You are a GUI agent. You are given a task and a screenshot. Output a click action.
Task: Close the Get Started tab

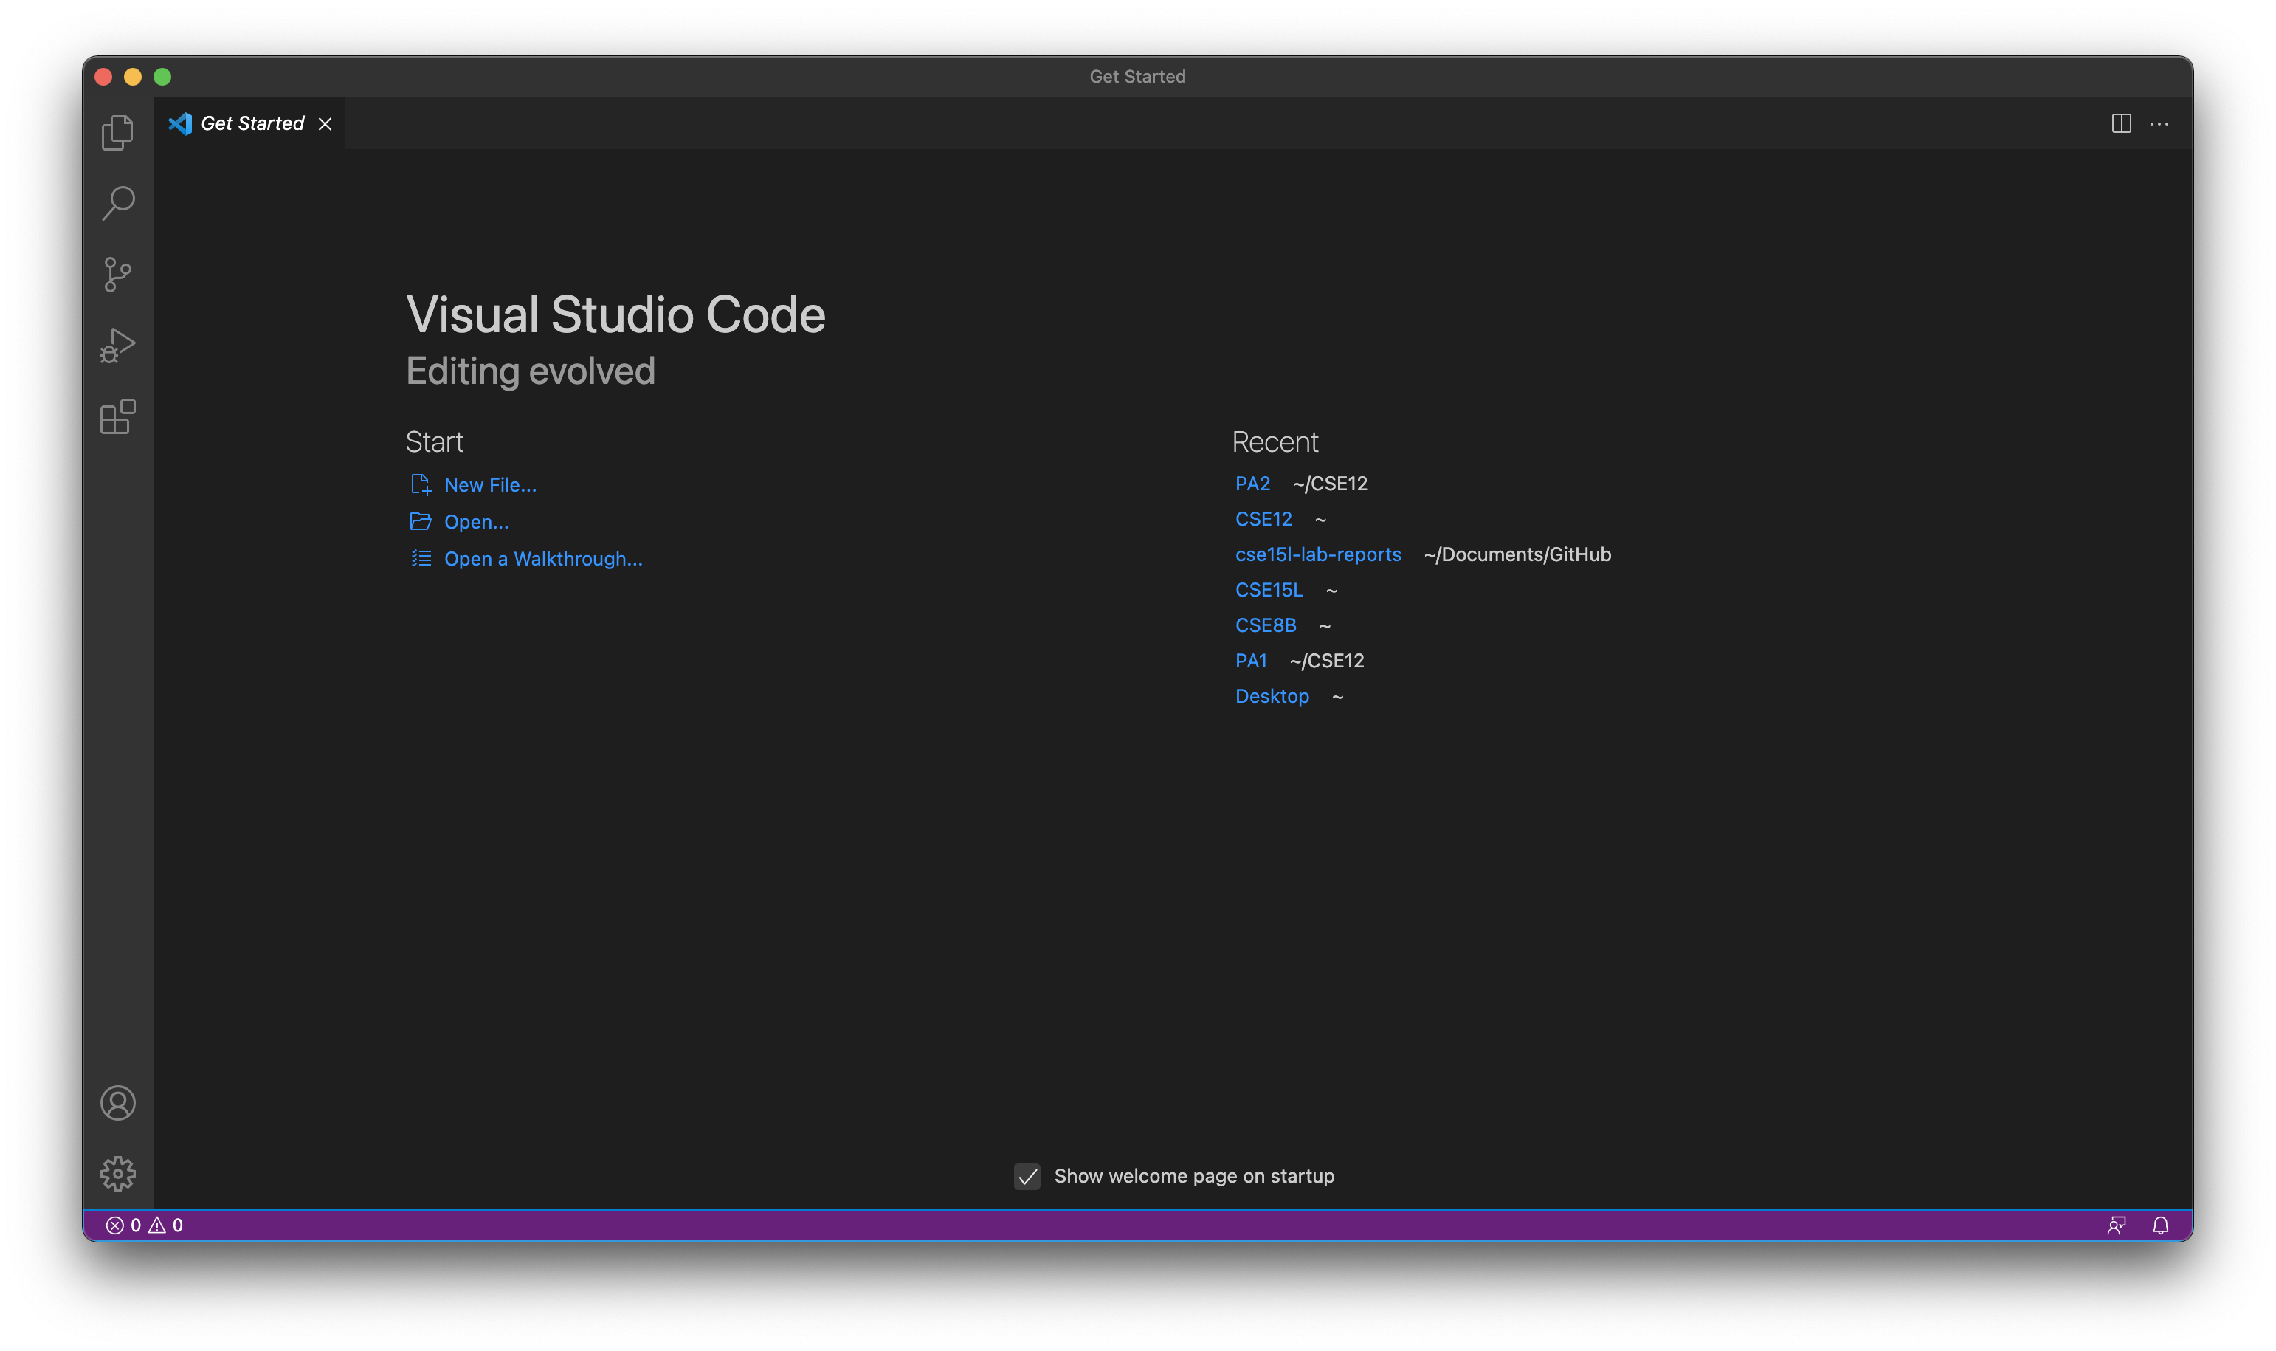[325, 124]
